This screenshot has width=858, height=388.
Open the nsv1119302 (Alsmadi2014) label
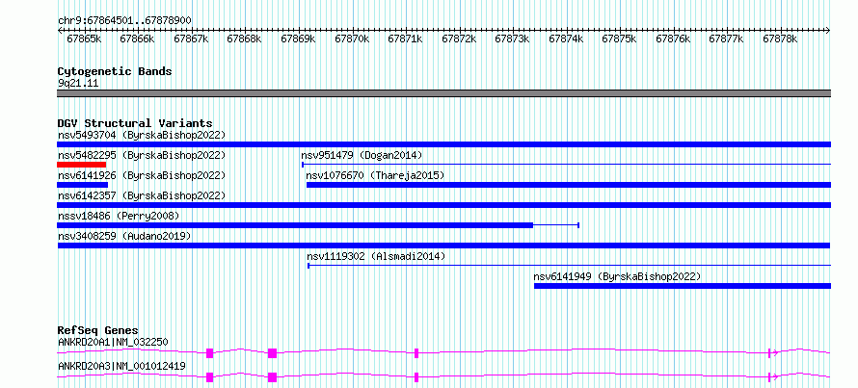point(376,256)
